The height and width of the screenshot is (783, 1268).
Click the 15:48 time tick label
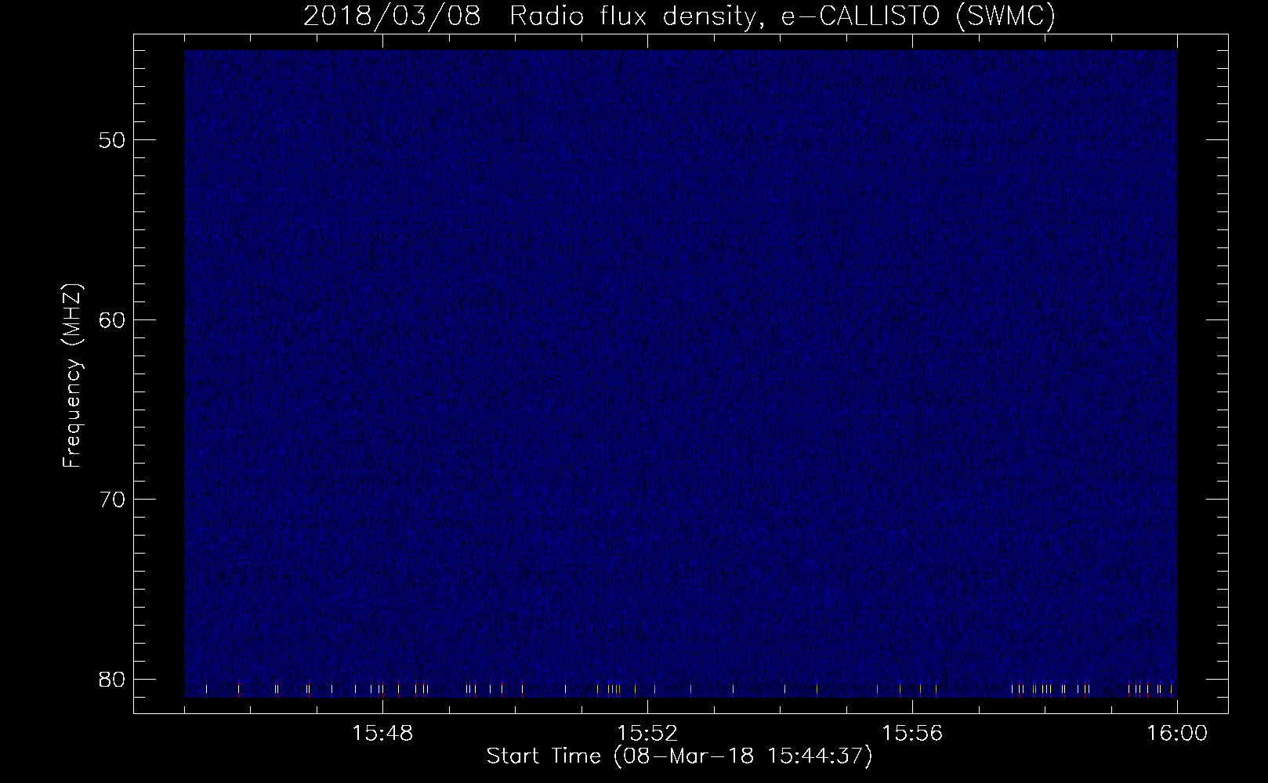(x=382, y=734)
